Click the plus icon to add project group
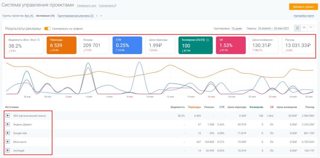 click(x=101, y=16)
